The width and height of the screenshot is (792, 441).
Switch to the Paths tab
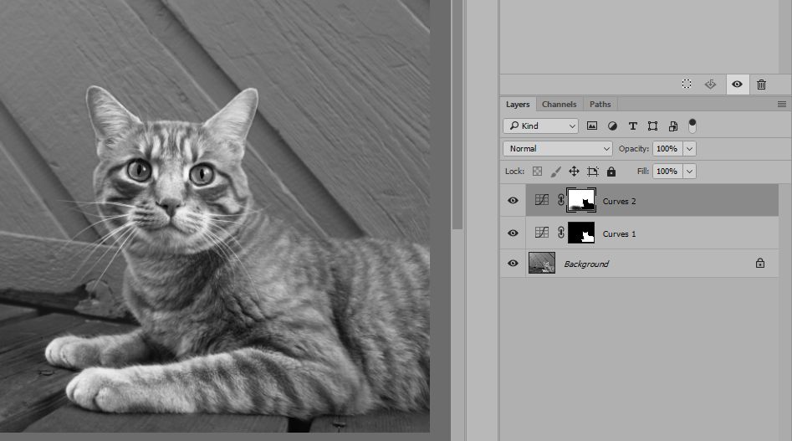600,104
